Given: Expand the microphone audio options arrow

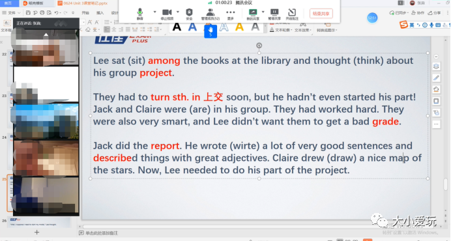Looking at the screenshot, I should click(154, 12).
